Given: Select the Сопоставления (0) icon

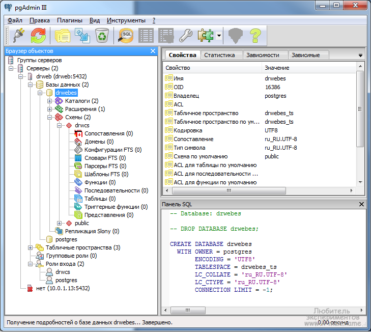Looking at the screenshot, I should (78, 133).
